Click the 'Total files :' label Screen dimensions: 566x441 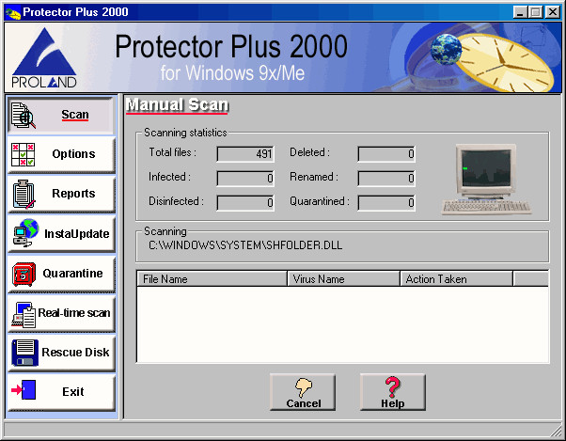pyautogui.click(x=173, y=152)
